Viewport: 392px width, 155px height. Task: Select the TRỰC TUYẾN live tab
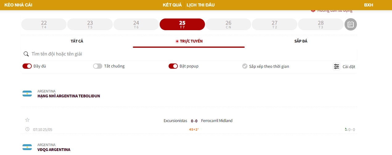point(189,41)
